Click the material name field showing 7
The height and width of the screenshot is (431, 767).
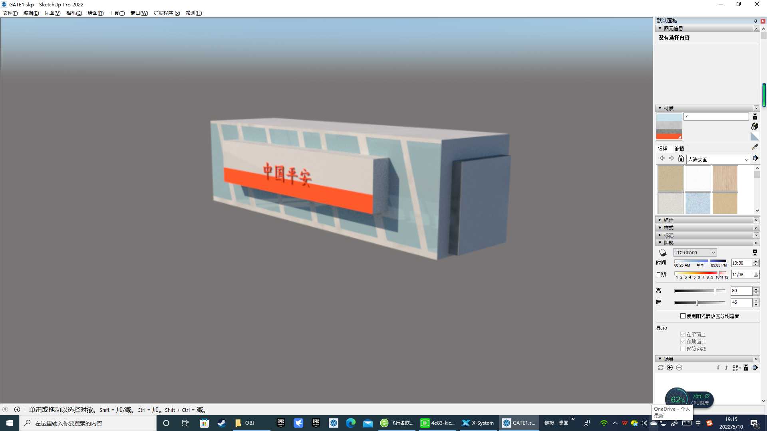(x=716, y=117)
